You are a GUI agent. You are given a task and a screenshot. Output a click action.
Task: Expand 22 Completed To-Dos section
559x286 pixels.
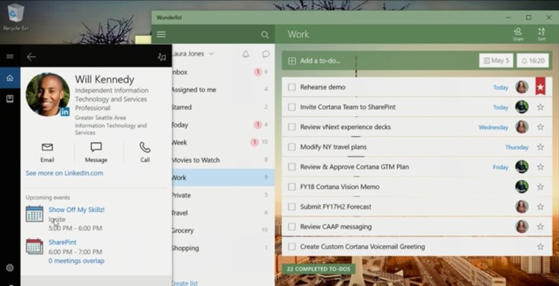click(319, 269)
